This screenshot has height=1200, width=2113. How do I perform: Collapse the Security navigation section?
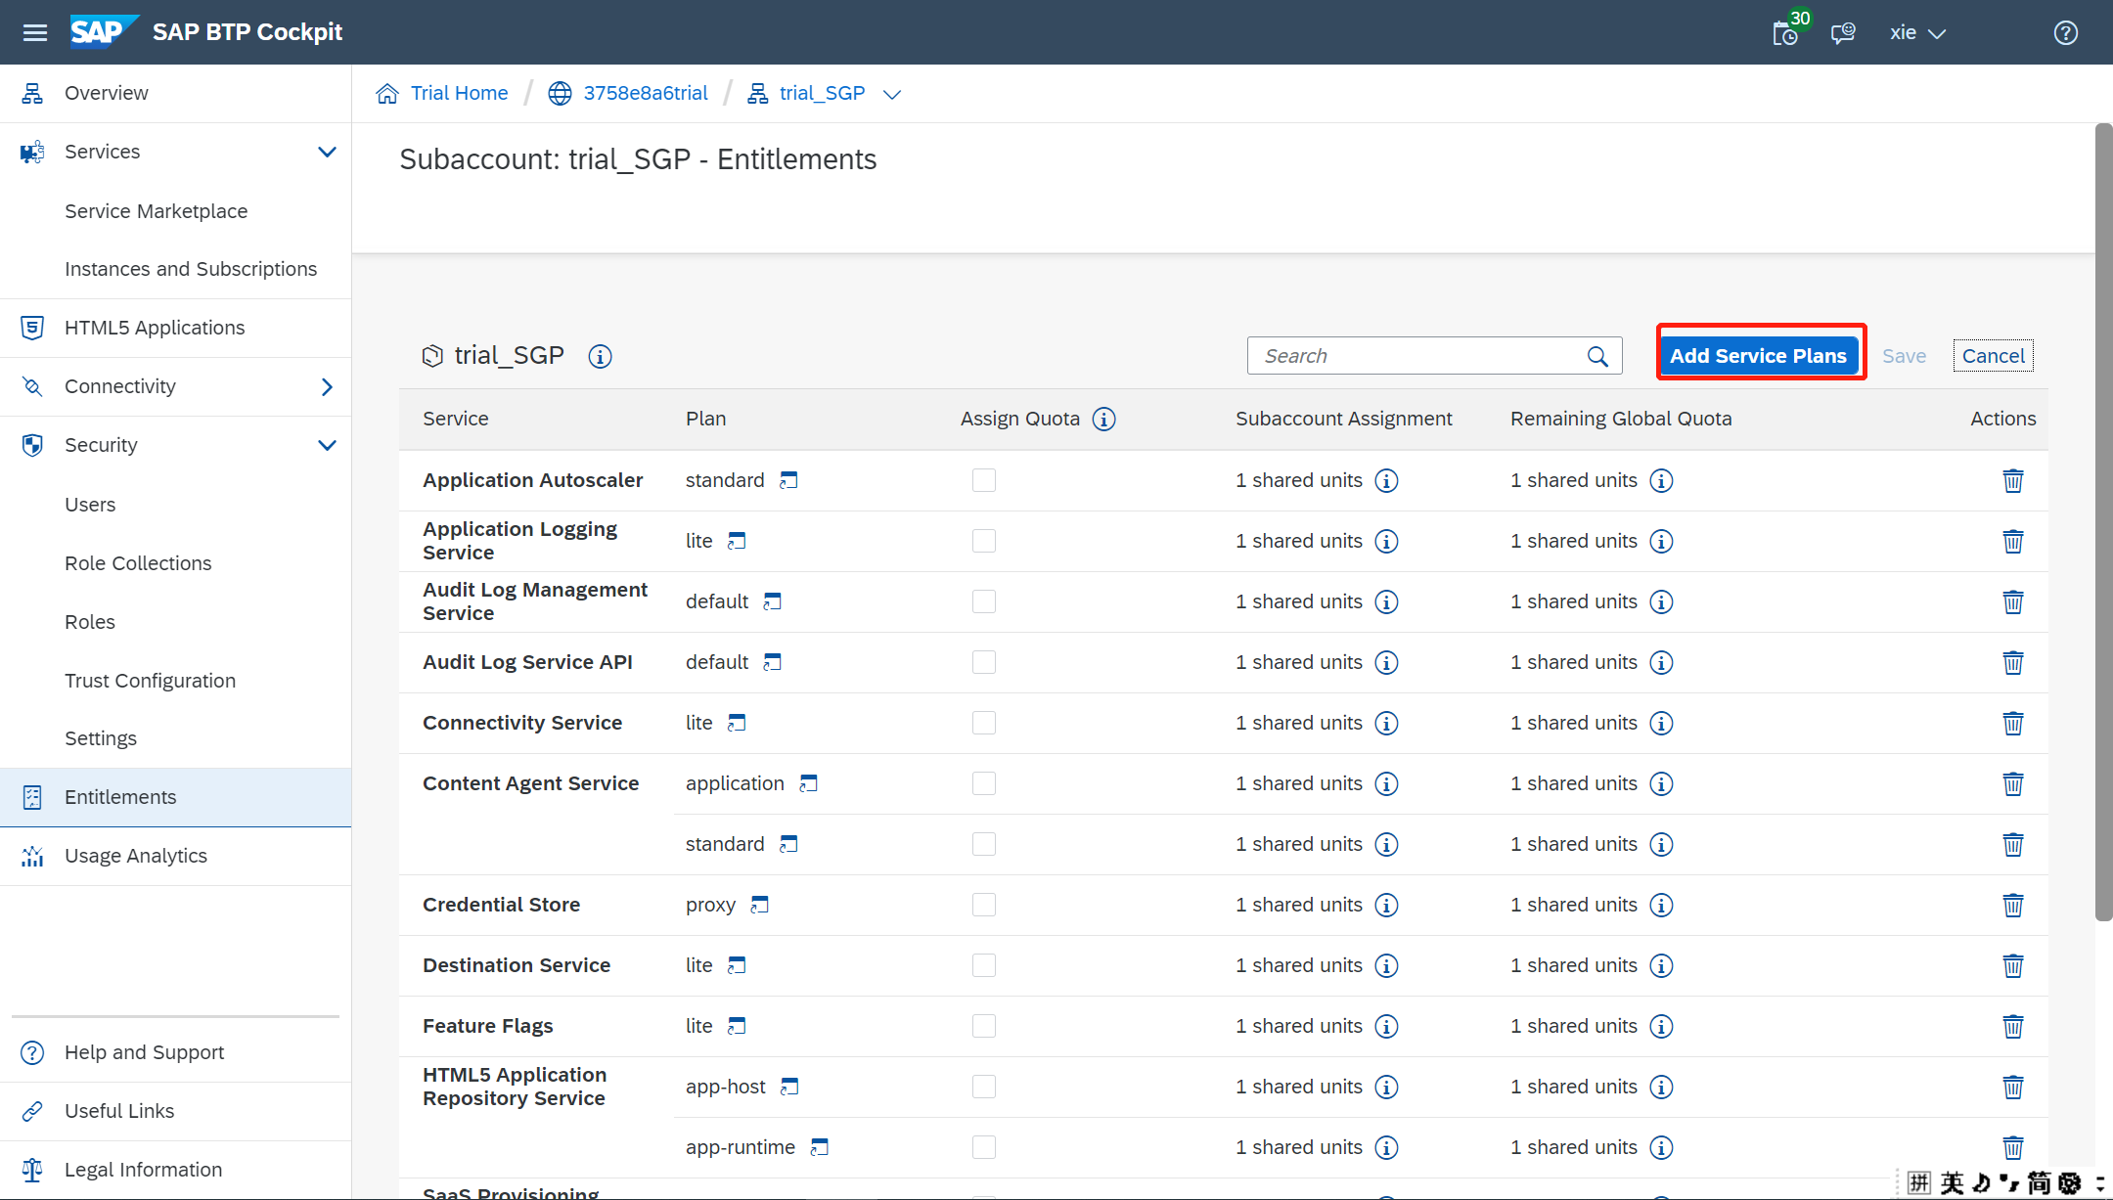[x=327, y=445]
